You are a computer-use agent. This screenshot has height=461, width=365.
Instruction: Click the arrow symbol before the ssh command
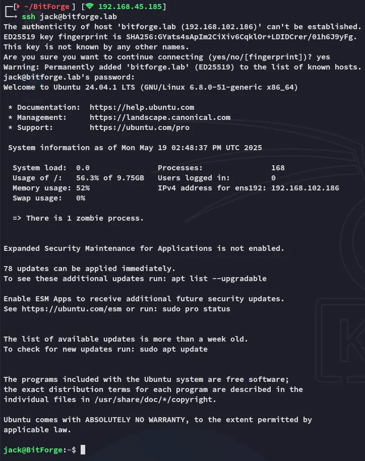coord(13,17)
